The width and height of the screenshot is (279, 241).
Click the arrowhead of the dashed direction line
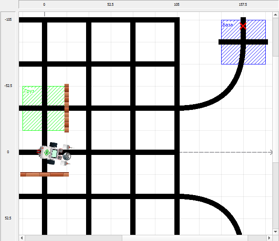(x=271, y=152)
